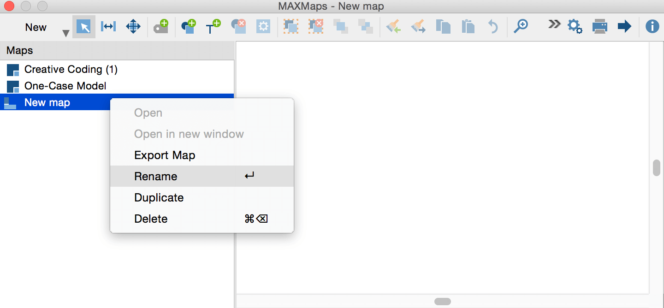The image size is (664, 308).
Task: Insert a new free object
Action: coord(189,27)
